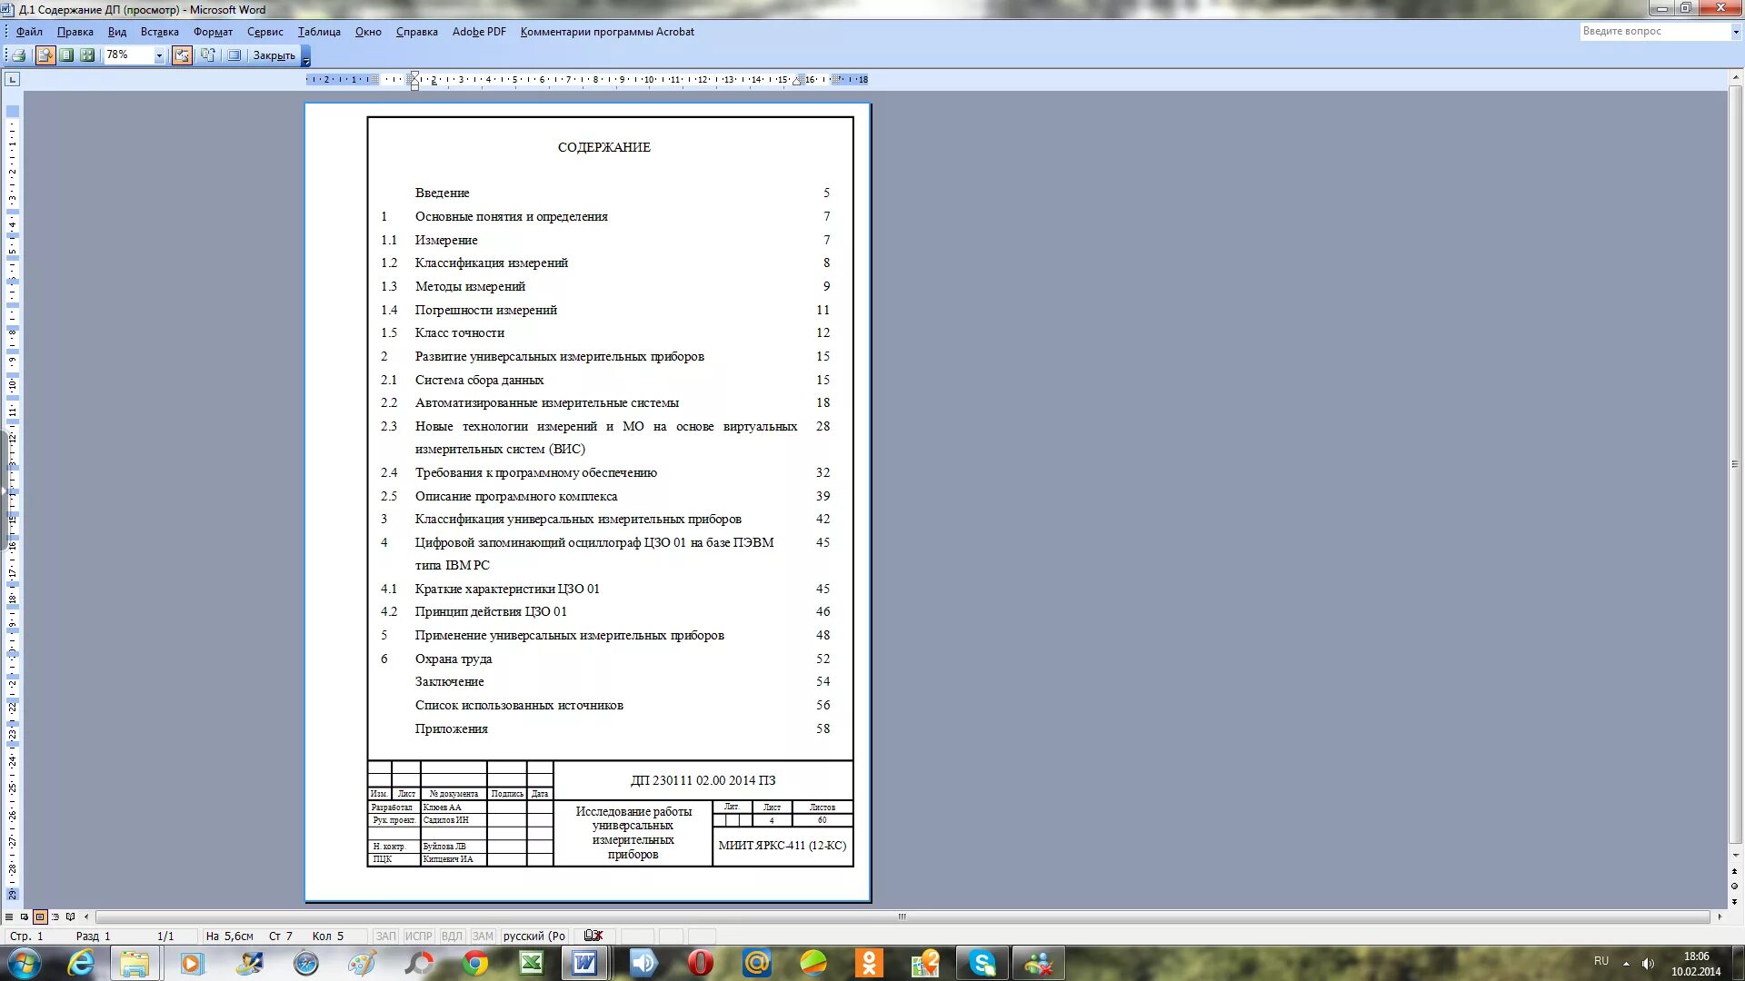The height and width of the screenshot is (981, 1745).
Task: Open the Таблица menu
Action: pos(319,32)
